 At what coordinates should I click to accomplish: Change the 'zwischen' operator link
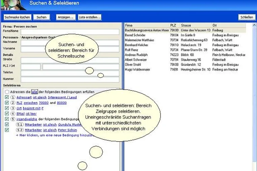coord(31,103)
